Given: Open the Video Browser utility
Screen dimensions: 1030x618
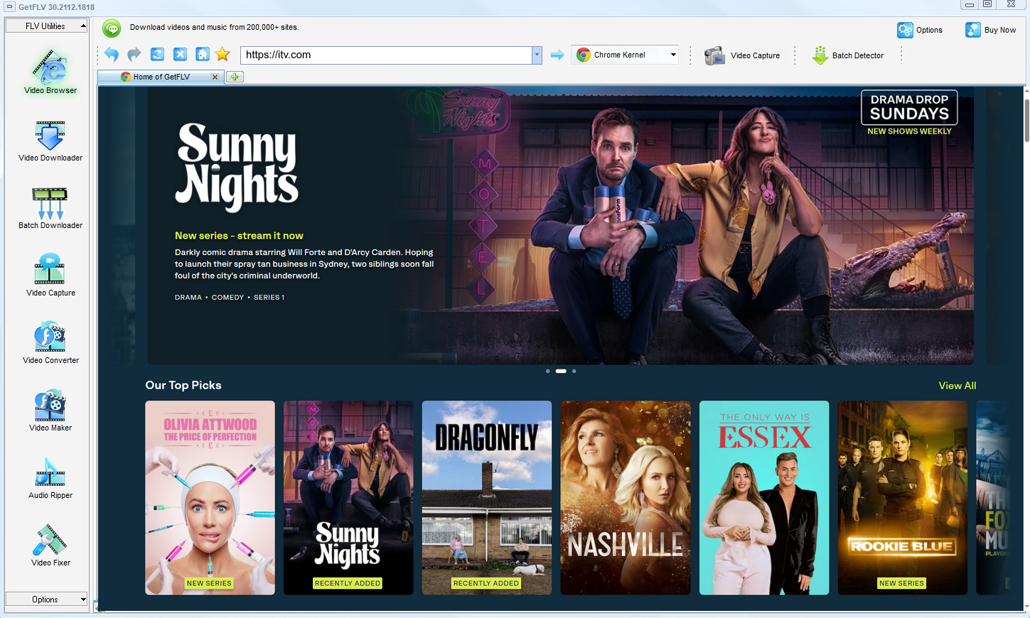Looking at the screenshot, I should (50, 71).
